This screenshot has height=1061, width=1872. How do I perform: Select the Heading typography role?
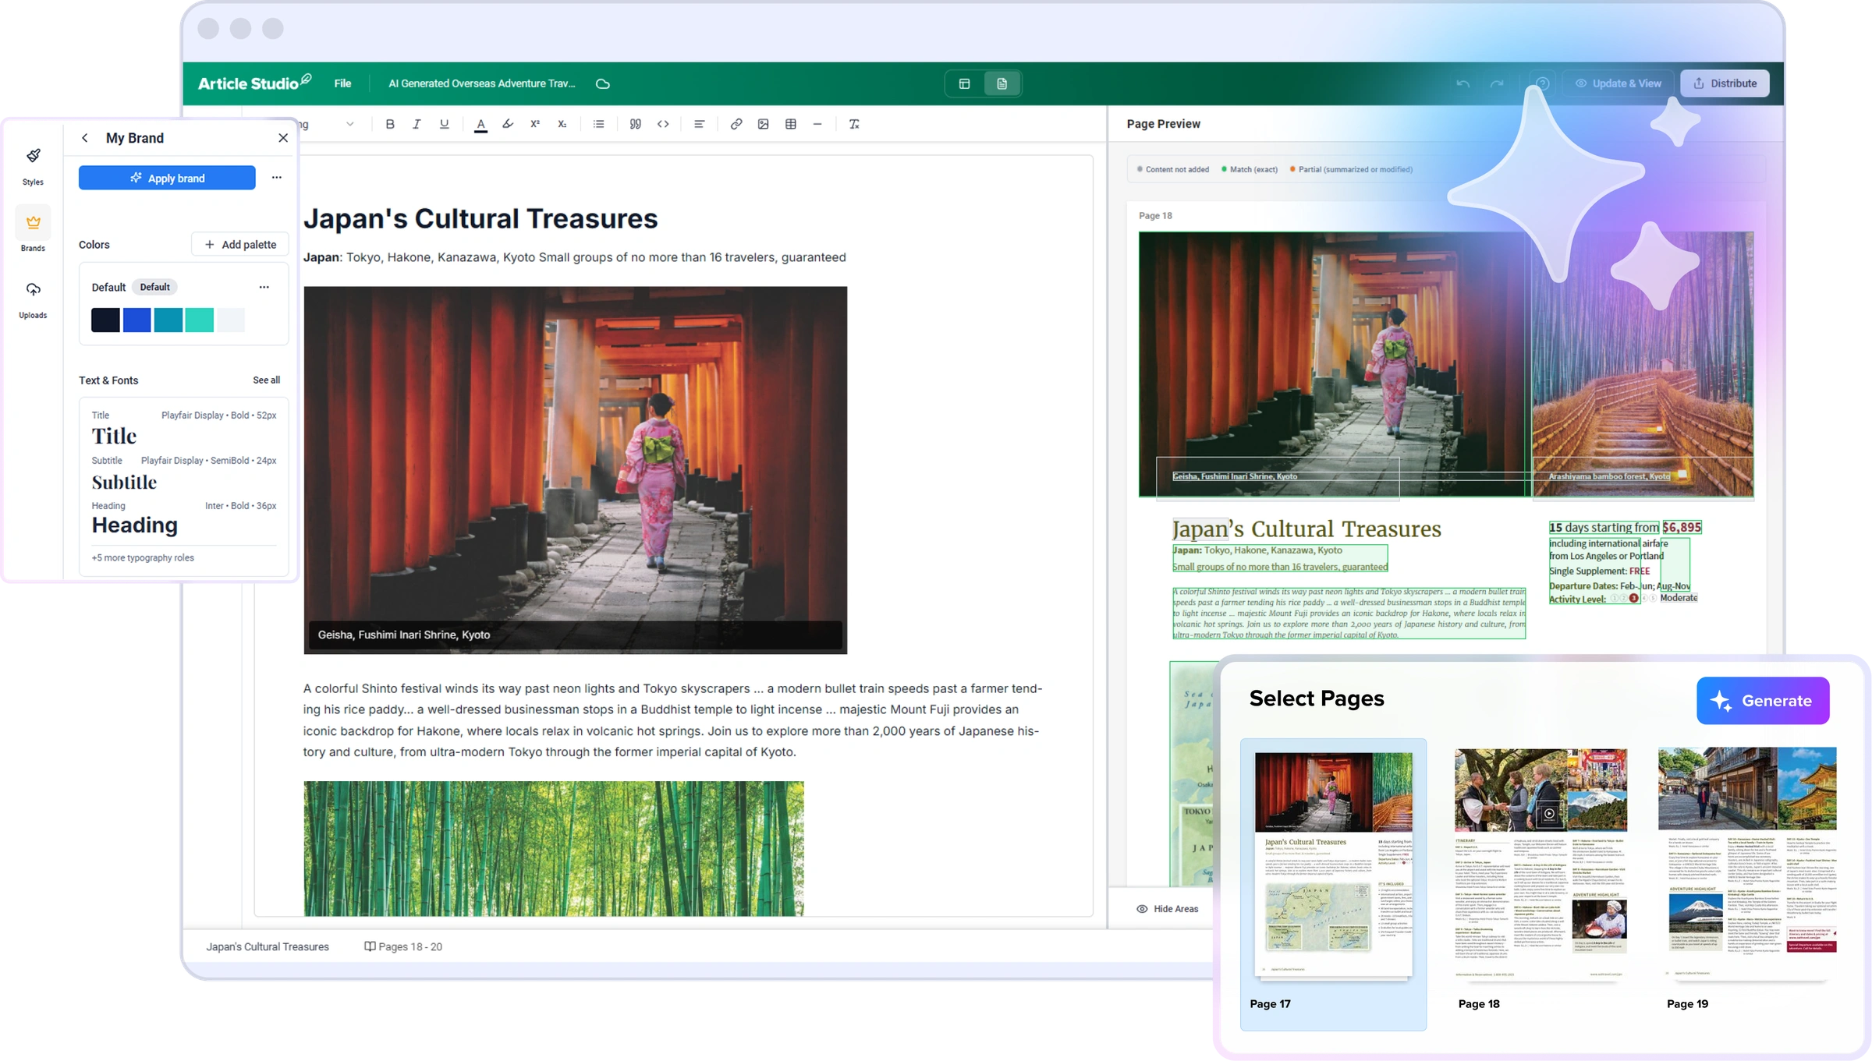pyautogui.click(x=184, y=518)
